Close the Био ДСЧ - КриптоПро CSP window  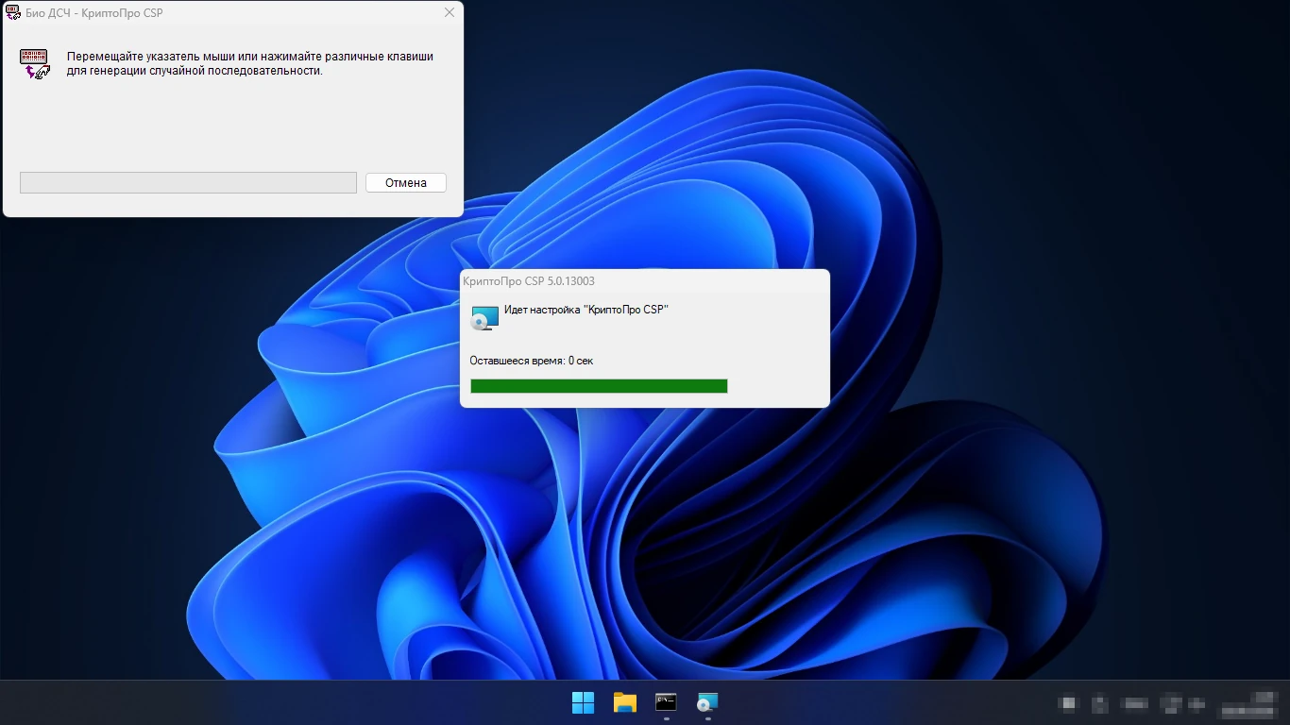click(x=450, y=13)
